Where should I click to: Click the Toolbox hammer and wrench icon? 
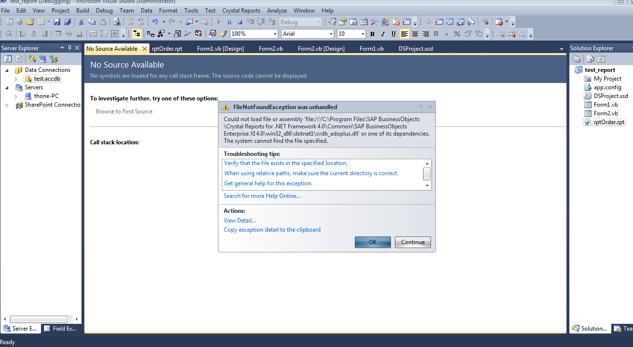[x=374, y=22]
